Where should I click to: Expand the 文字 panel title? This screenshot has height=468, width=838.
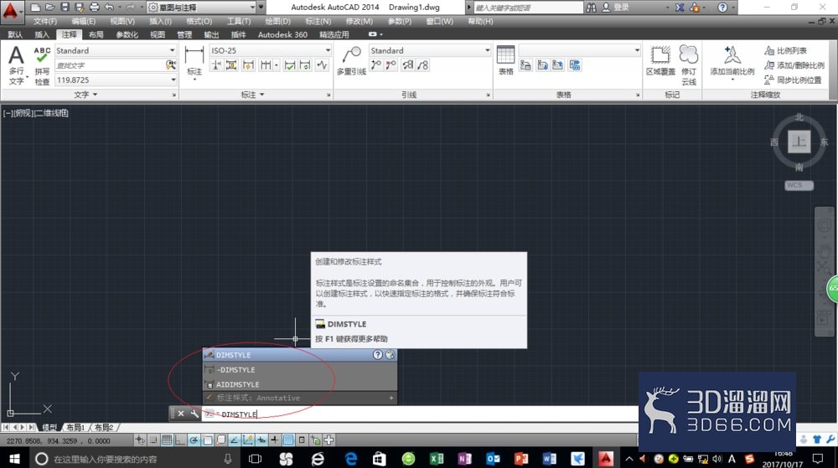coord(85,95)
